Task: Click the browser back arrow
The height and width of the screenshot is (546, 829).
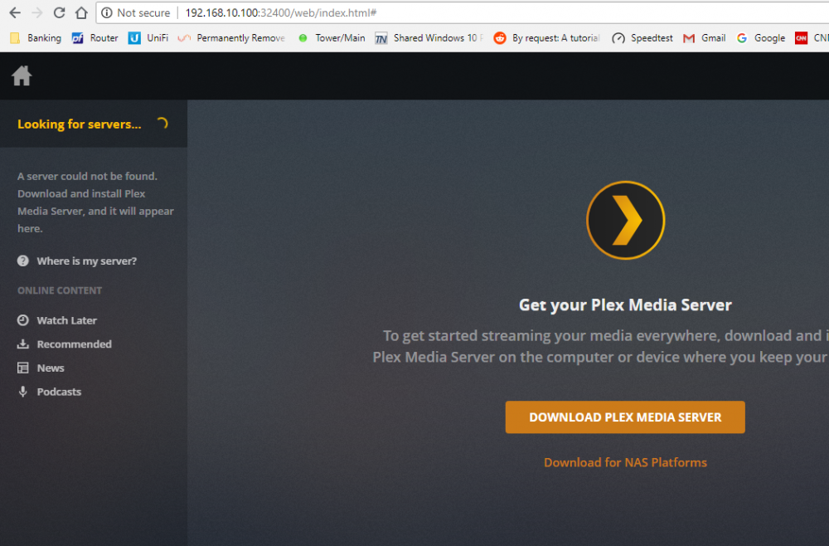Action: (15, 12)
